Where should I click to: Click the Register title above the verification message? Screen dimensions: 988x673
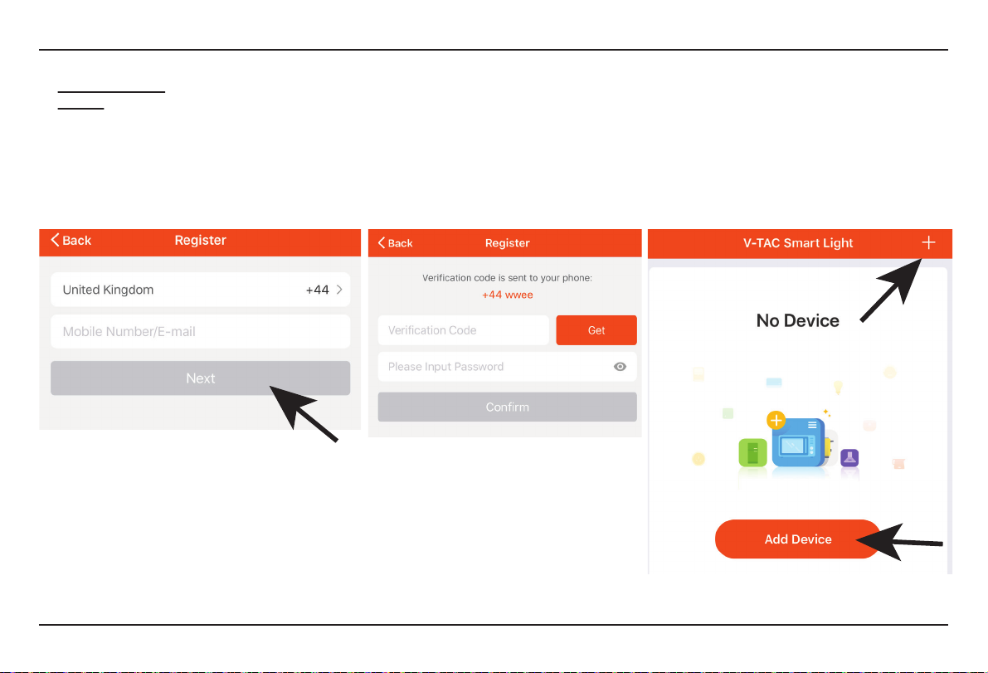coord(507,243)
